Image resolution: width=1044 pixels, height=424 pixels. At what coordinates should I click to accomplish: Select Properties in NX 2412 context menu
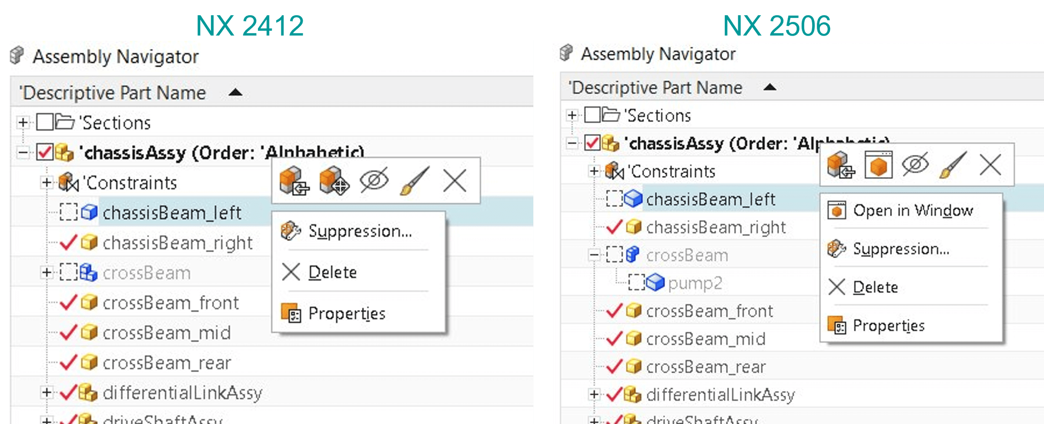[x=359, y=313]
